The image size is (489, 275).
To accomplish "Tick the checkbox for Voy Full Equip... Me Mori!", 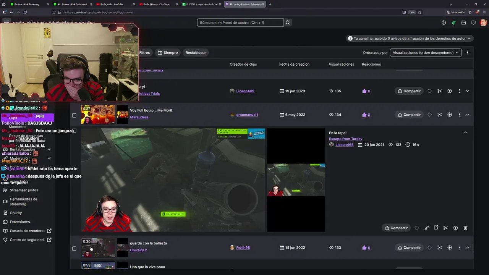I will click(74, 115).
